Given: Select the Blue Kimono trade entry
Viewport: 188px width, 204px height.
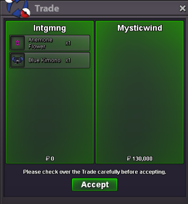Looking at the screenshot, I should coord(50,60).
